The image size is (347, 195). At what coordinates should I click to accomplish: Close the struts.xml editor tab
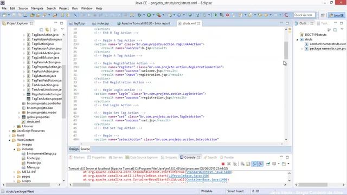(x=199, y=23)
